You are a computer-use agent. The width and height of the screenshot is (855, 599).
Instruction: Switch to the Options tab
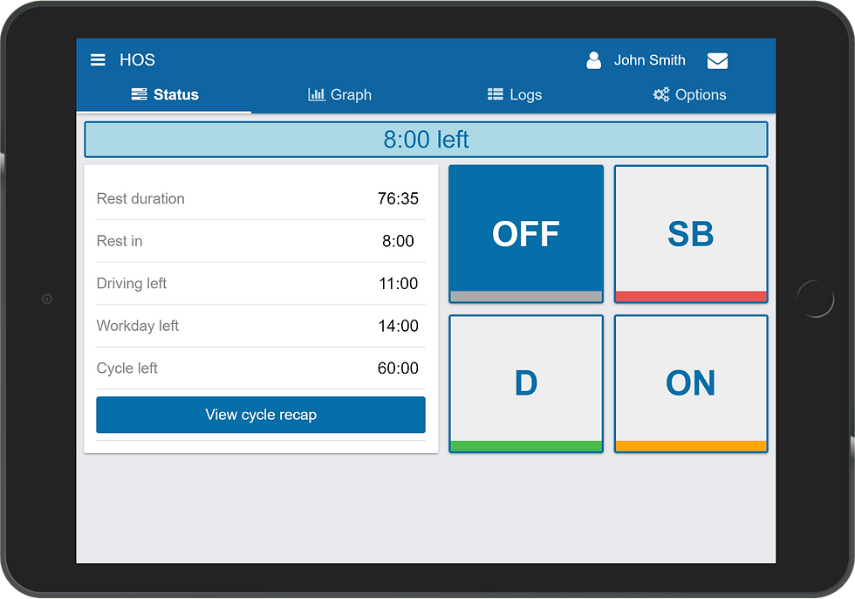point(689,94)
